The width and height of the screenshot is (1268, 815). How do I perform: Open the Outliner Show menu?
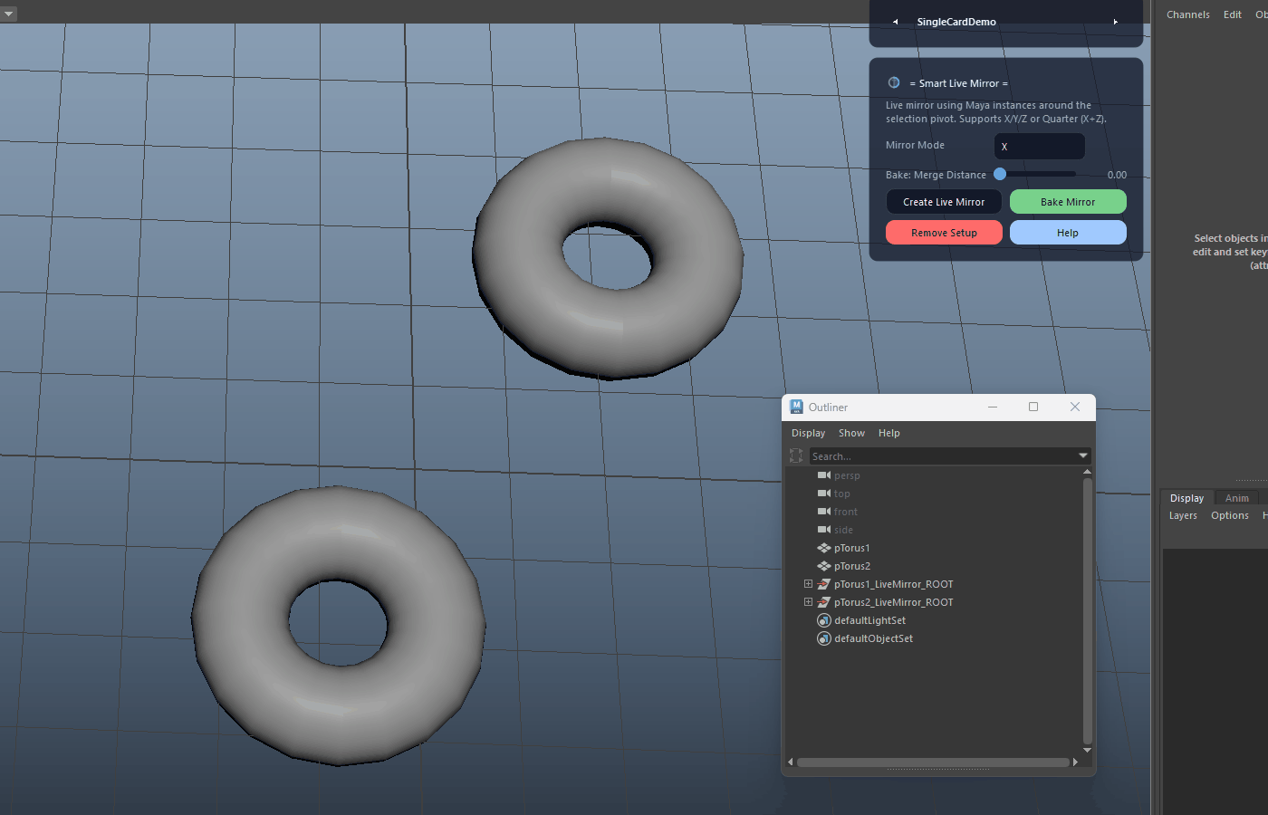tap(851, 433)
